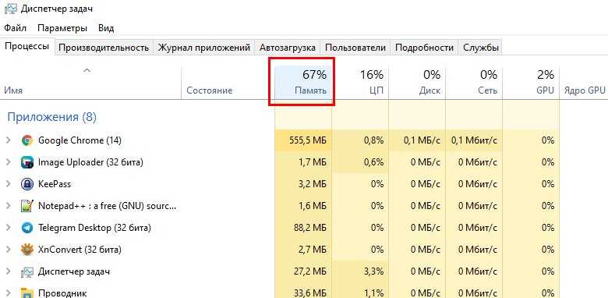Open the Службы tab
The width and height of the screenshot is (608, 298).
point(480,48)
